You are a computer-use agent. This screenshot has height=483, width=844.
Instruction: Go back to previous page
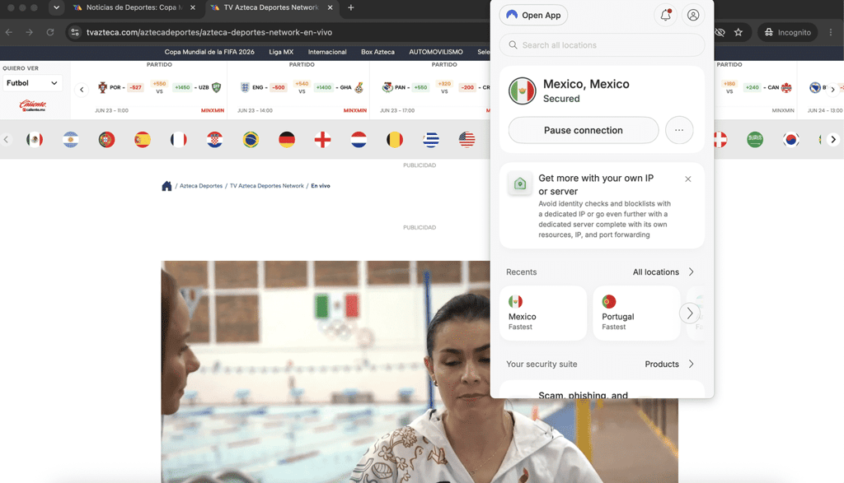coord(9,32)
